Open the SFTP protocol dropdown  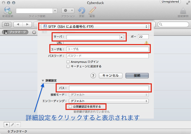tap(95, 27)
